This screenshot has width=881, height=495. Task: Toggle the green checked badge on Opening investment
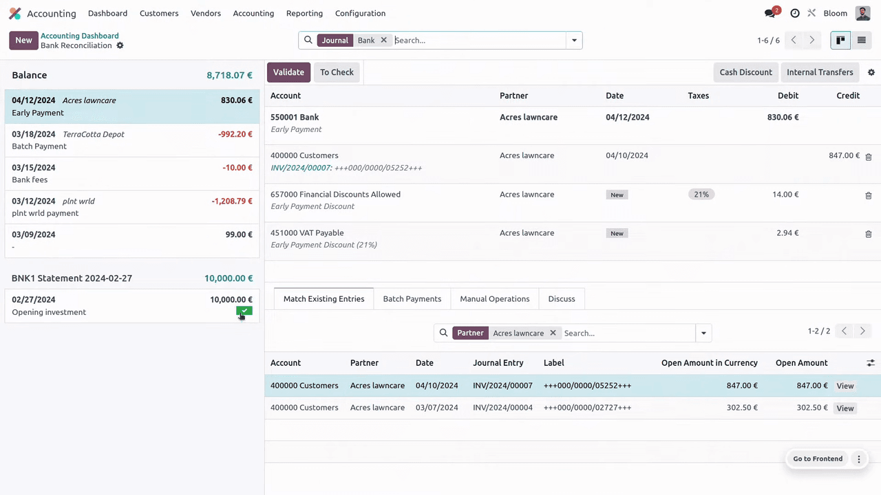pos(244,311)
